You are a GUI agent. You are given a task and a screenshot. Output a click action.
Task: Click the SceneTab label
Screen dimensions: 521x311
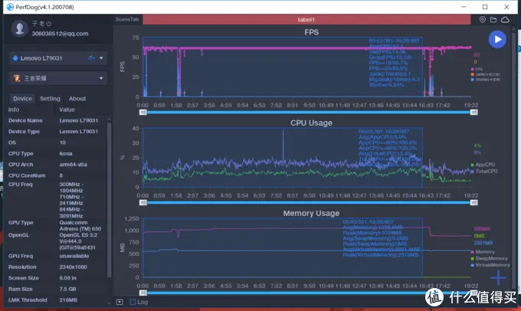[127, 19]
